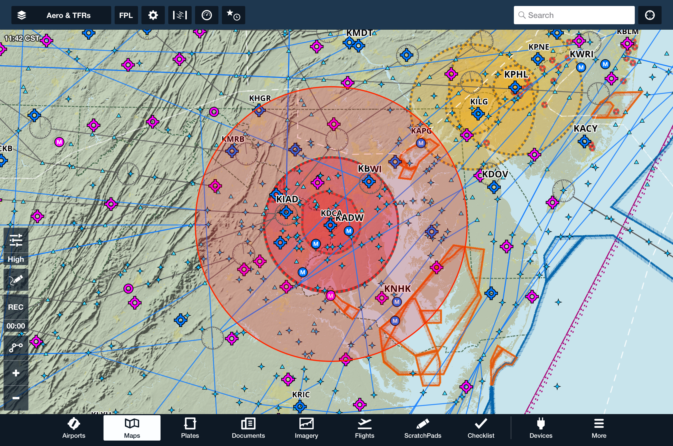Select KADW military airport marker
Image resolution: width=673 pixels, height=446 pixels.
click(x=349, y=231)
